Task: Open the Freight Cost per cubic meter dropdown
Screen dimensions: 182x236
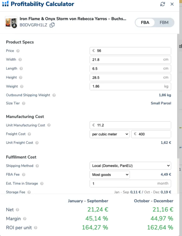Action: [110, 134]
